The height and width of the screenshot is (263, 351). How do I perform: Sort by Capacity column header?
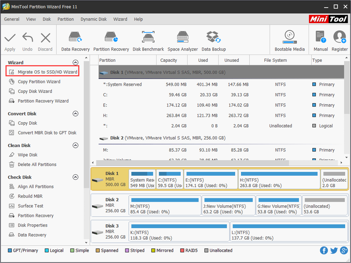click(172, 60)
